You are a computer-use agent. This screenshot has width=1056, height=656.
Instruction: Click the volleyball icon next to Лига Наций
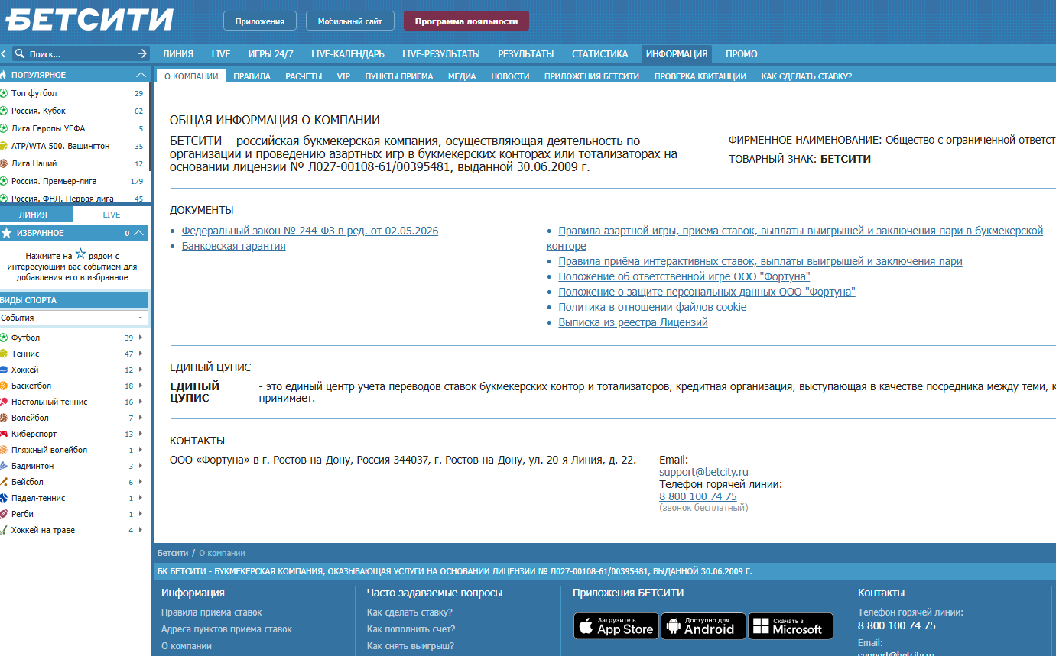click(x=4, y=163)
